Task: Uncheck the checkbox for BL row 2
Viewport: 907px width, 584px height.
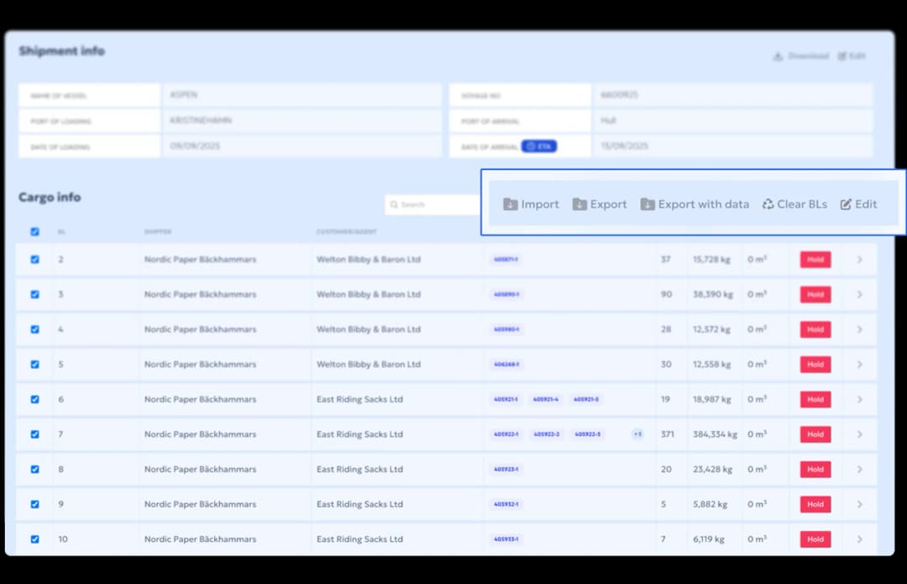Action: tap(34, 260)
